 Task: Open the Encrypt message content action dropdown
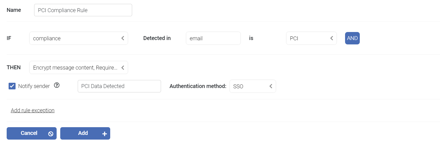(79, 68)
